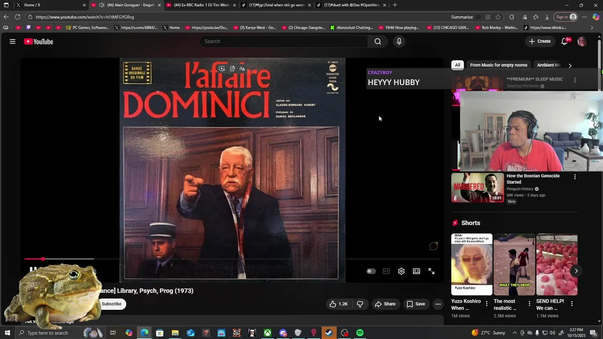Switch player to theater mode
The height and width of the screenshot is (339, 603).
[416, 271]
